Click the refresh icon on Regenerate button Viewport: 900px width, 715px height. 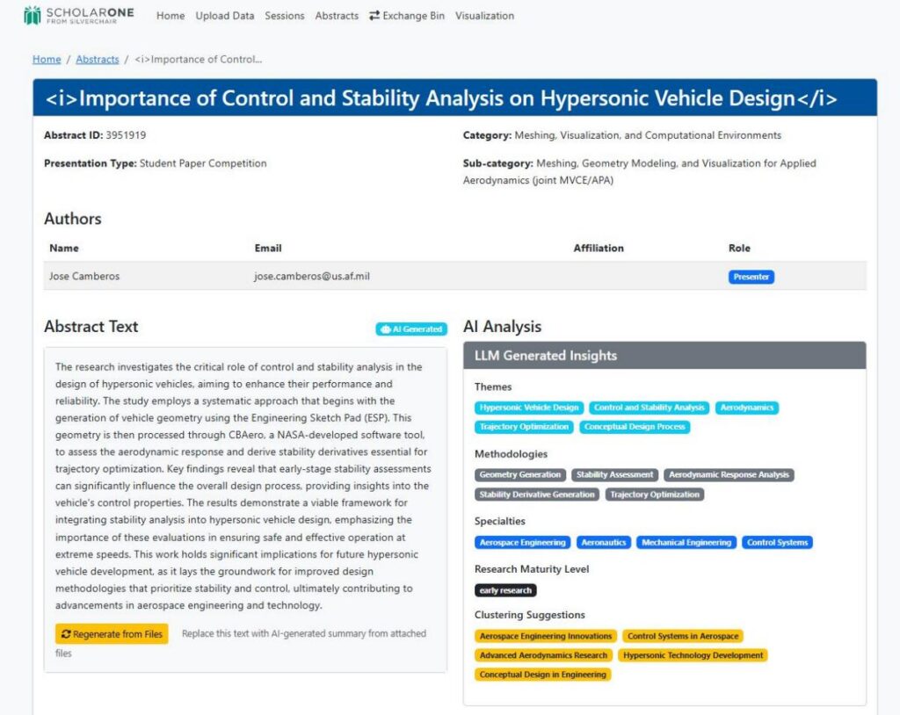tap(66, 634)
